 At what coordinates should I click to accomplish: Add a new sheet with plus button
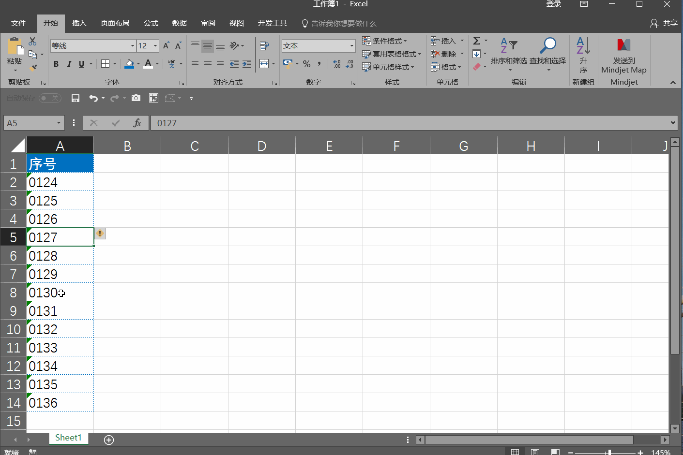click(x=109, y=440)
